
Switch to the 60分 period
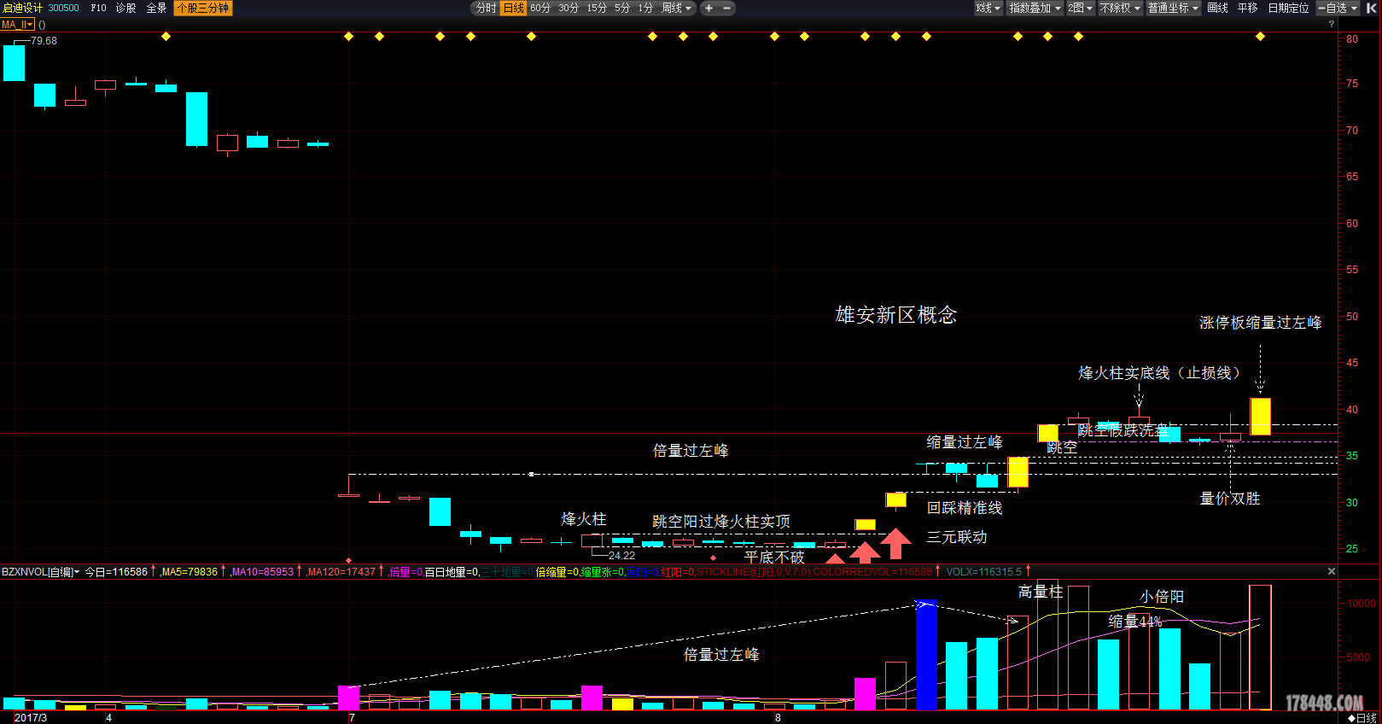540,8
